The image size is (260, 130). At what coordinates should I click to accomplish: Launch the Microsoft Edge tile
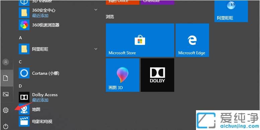pyautogui.click(x=192, y=40)
